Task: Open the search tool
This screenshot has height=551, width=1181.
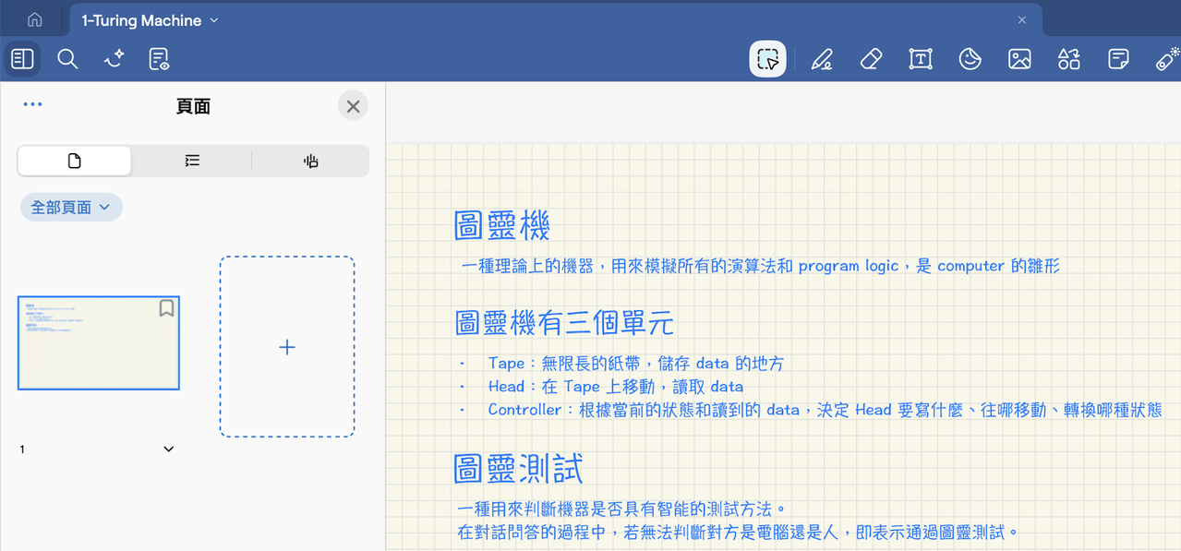Action: (67, 59)
